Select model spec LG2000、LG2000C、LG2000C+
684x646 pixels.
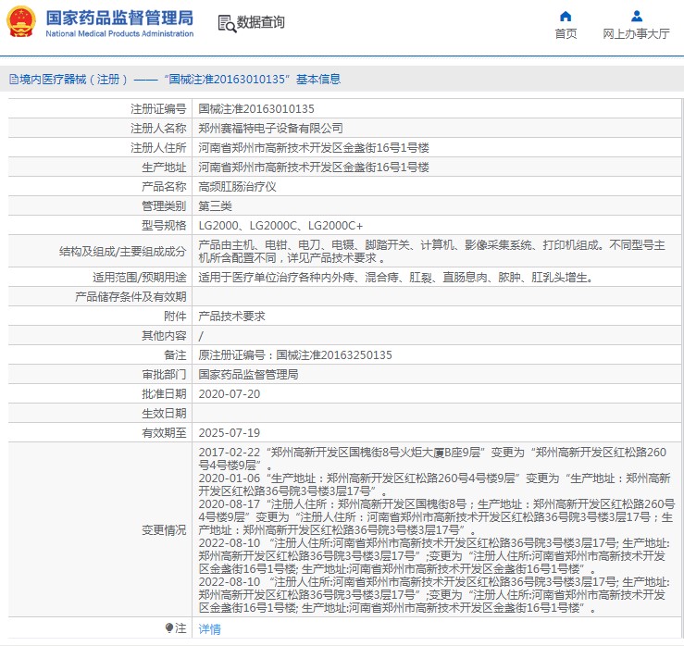point(280,226)
